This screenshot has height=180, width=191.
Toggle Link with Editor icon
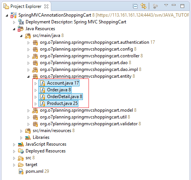[x=144, y=6]
